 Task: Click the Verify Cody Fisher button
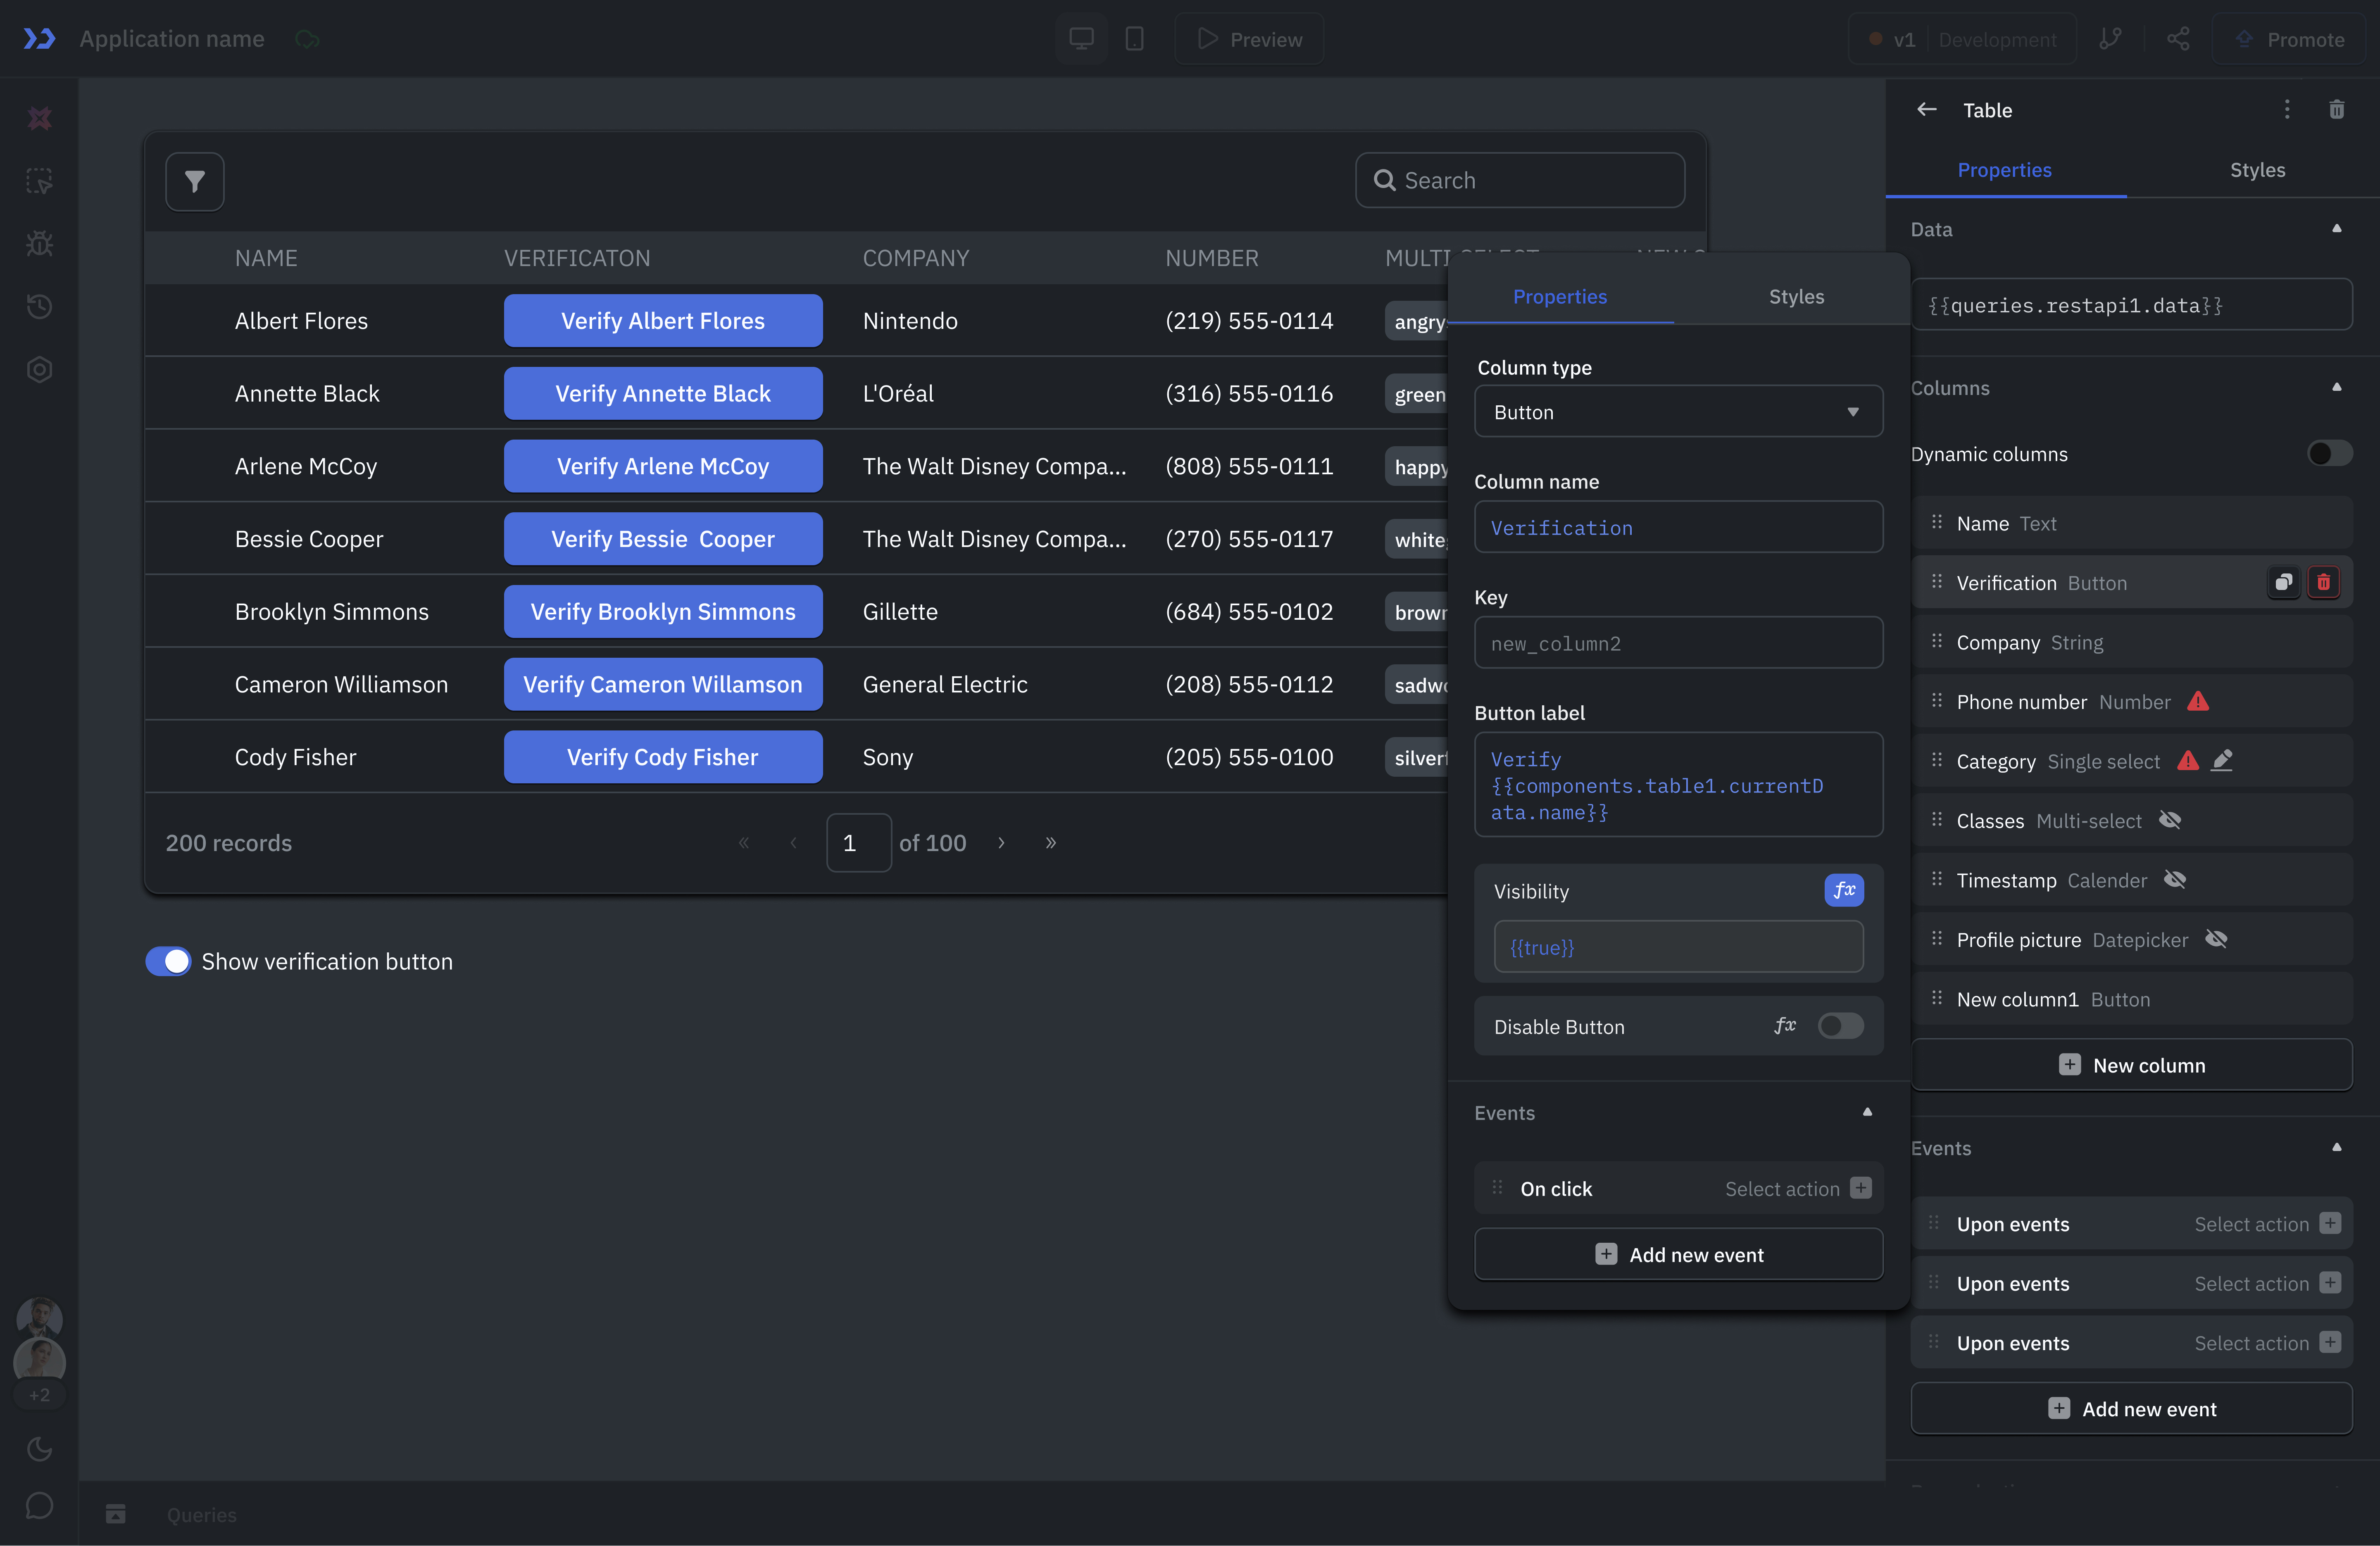click(x=662, y=757)
